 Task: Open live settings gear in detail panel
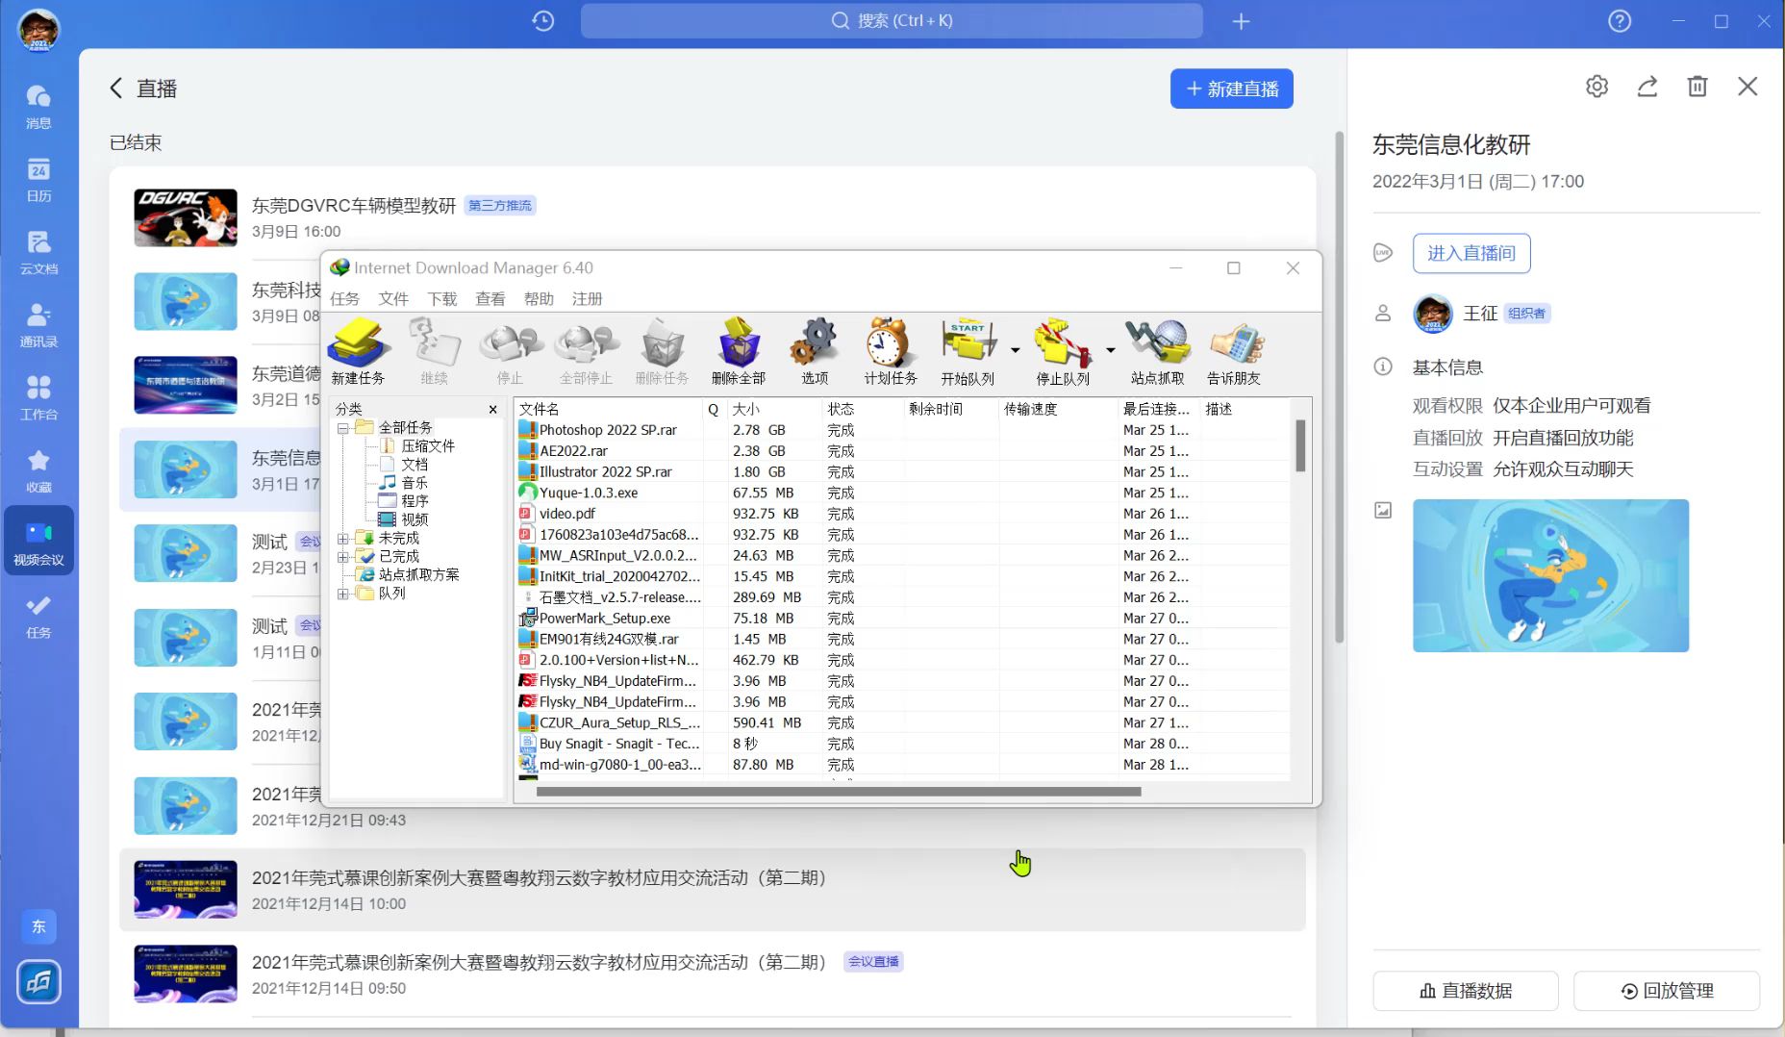(1596, 87)
